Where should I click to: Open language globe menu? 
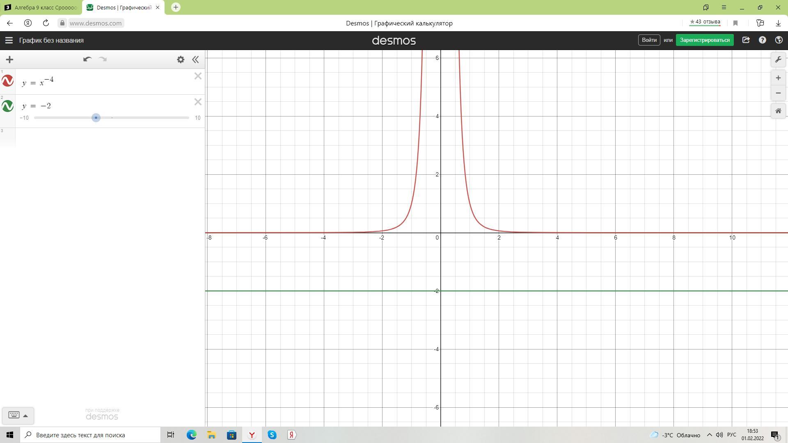[779, 40]
